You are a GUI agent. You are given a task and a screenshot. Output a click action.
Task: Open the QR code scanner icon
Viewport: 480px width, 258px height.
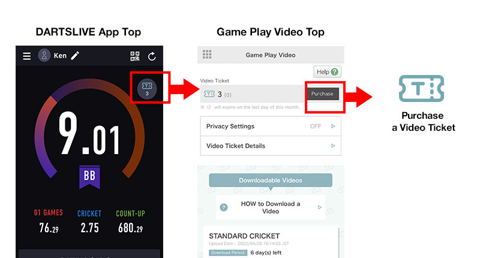coord(134,56)
